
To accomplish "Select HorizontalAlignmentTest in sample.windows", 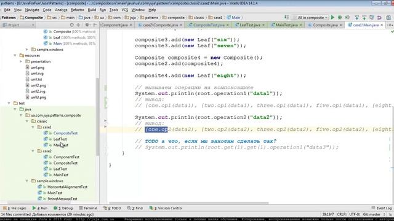I will (x=67, y=187).
